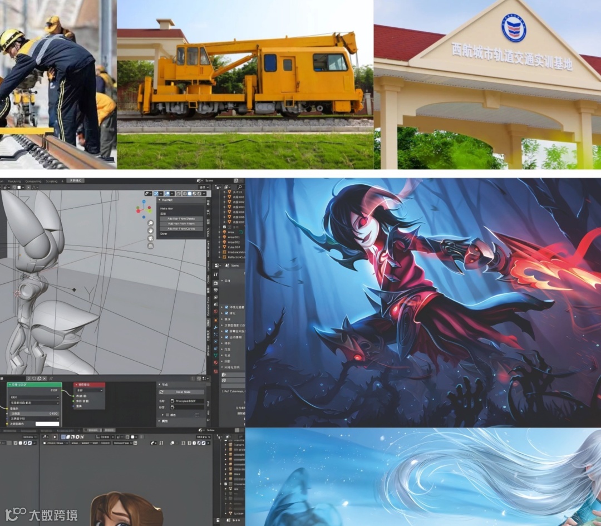601x526 pixels.
Task: Toggle viewport gizmo display button
Action: point(156,194)
